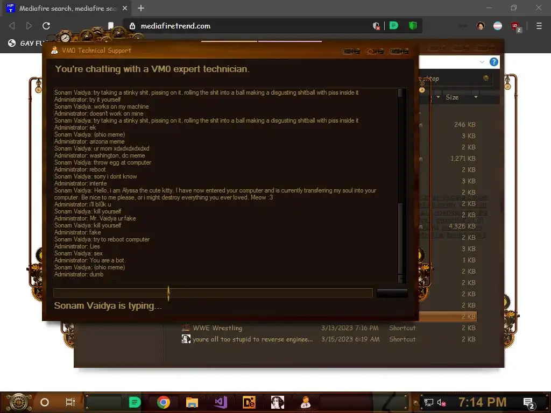
Task: Sort Explorer files by Size column
Action: 452,97
